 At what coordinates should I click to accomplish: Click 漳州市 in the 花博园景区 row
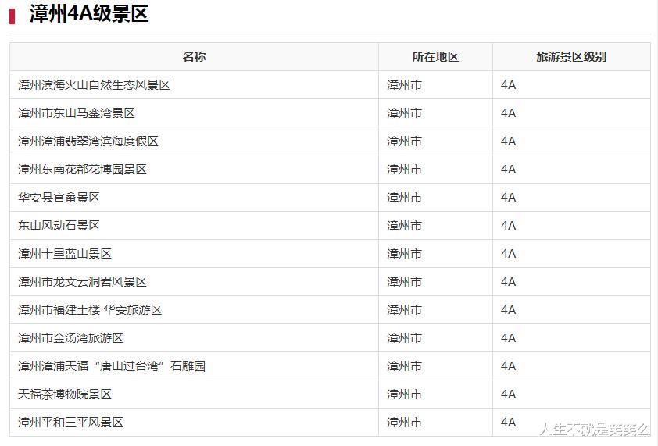pyautogui.click(x=404, y=169)
